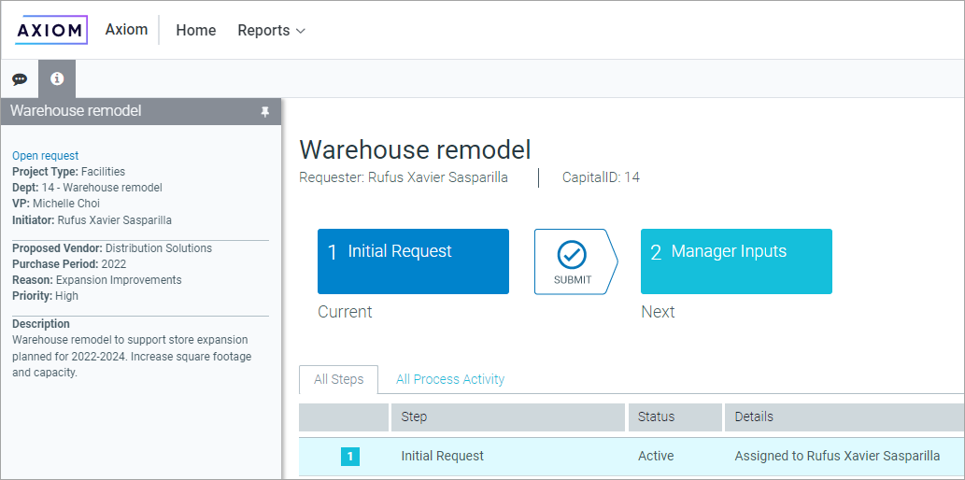Switch to the All Steps tab

click(338, 380)
